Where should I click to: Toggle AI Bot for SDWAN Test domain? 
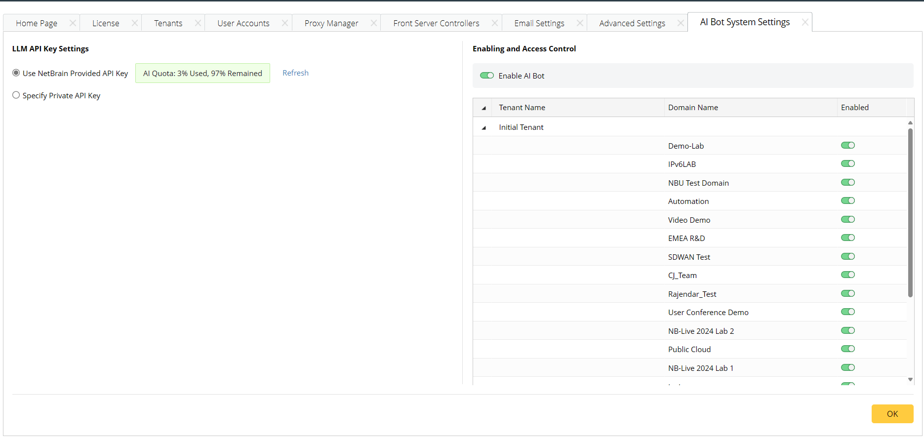pyautogui.click(x=847, y=257)
